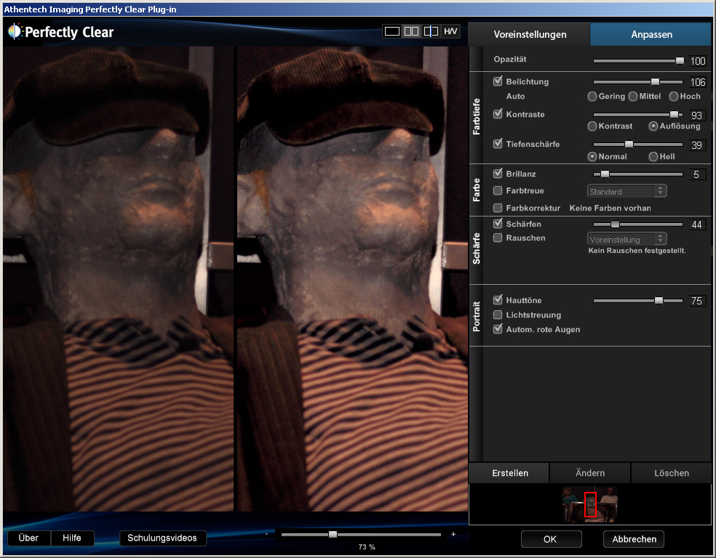Click the Erstellen preset button
This screenshot has height=558, width=716.
tap(509, 473)
